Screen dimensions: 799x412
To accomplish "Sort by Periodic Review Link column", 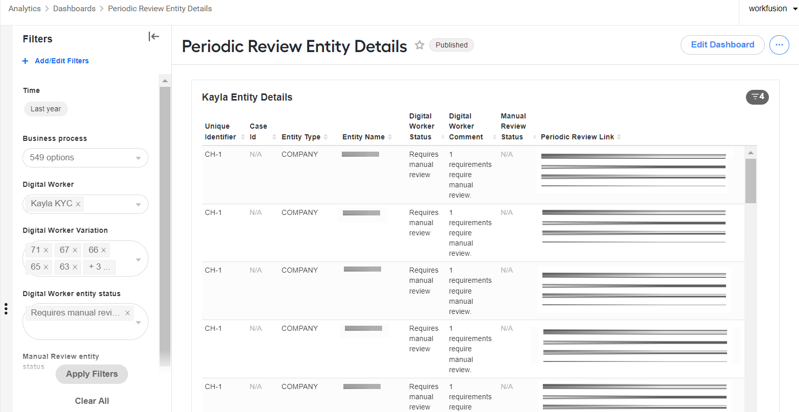I will pyautogui.click(x=619, y=137).
